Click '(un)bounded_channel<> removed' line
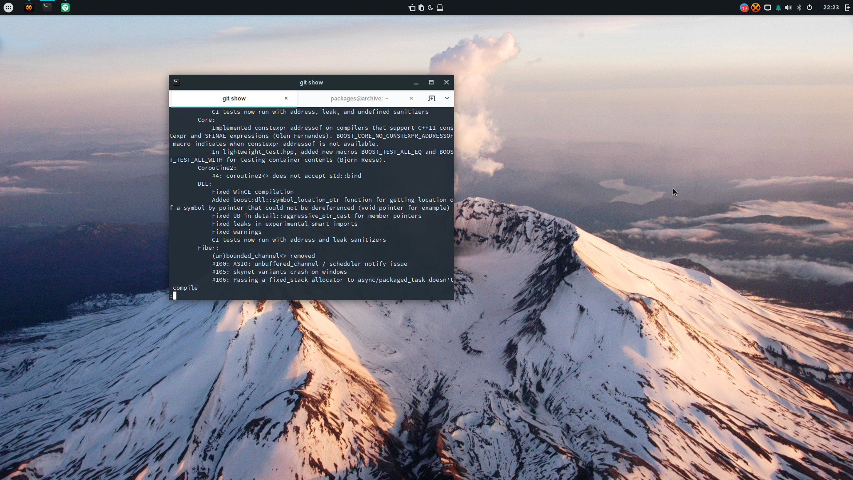The image size is (853, 480). pos(263,256)
